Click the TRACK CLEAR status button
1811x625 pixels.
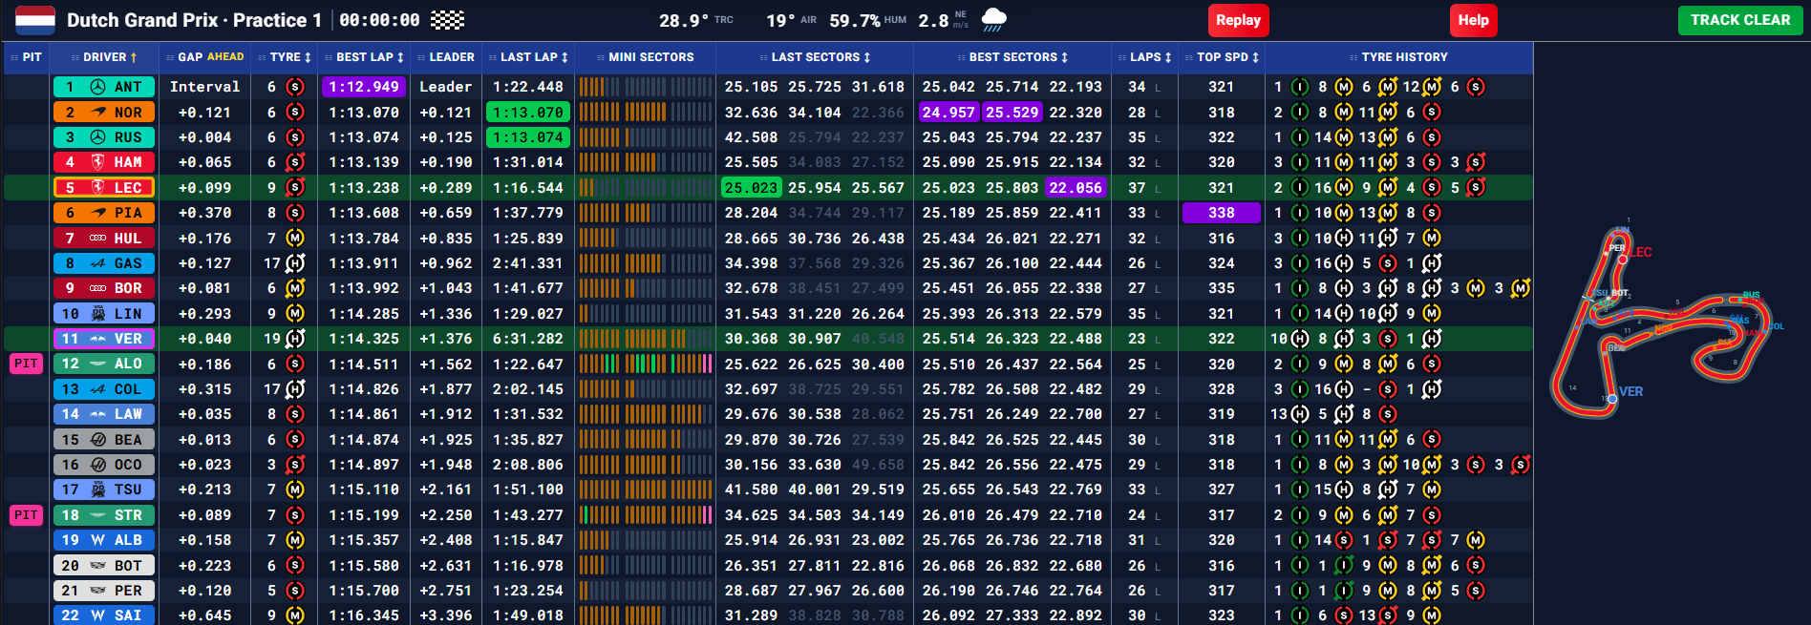click(x=1740, y=20)
